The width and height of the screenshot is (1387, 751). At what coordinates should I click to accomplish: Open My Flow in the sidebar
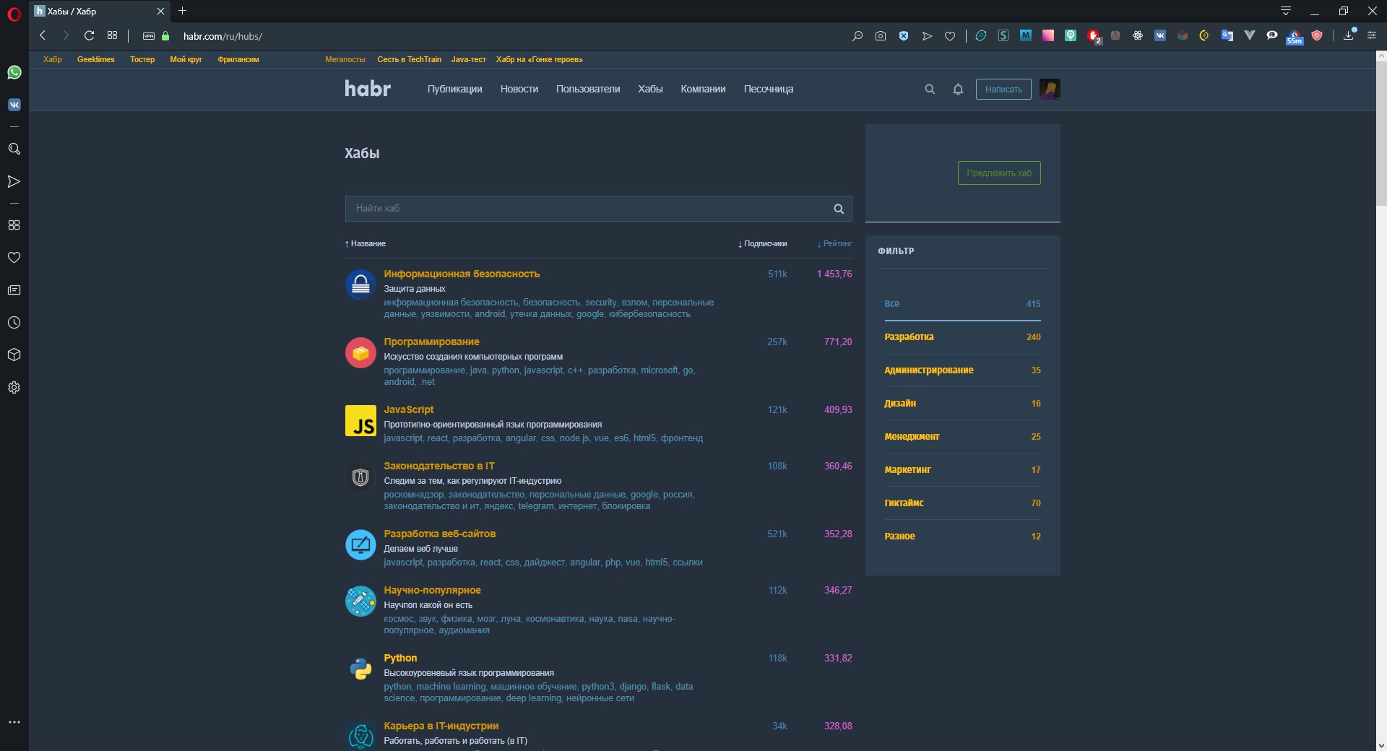(14, 181)
